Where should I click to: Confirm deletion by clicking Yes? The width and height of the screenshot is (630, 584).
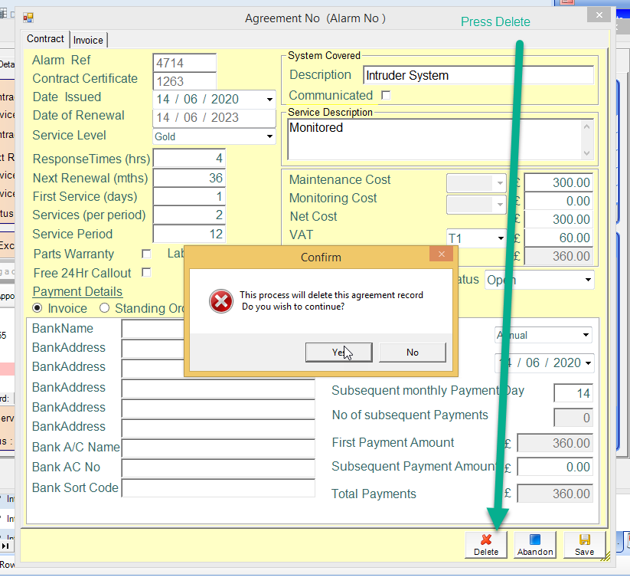[x=338, y=353]
